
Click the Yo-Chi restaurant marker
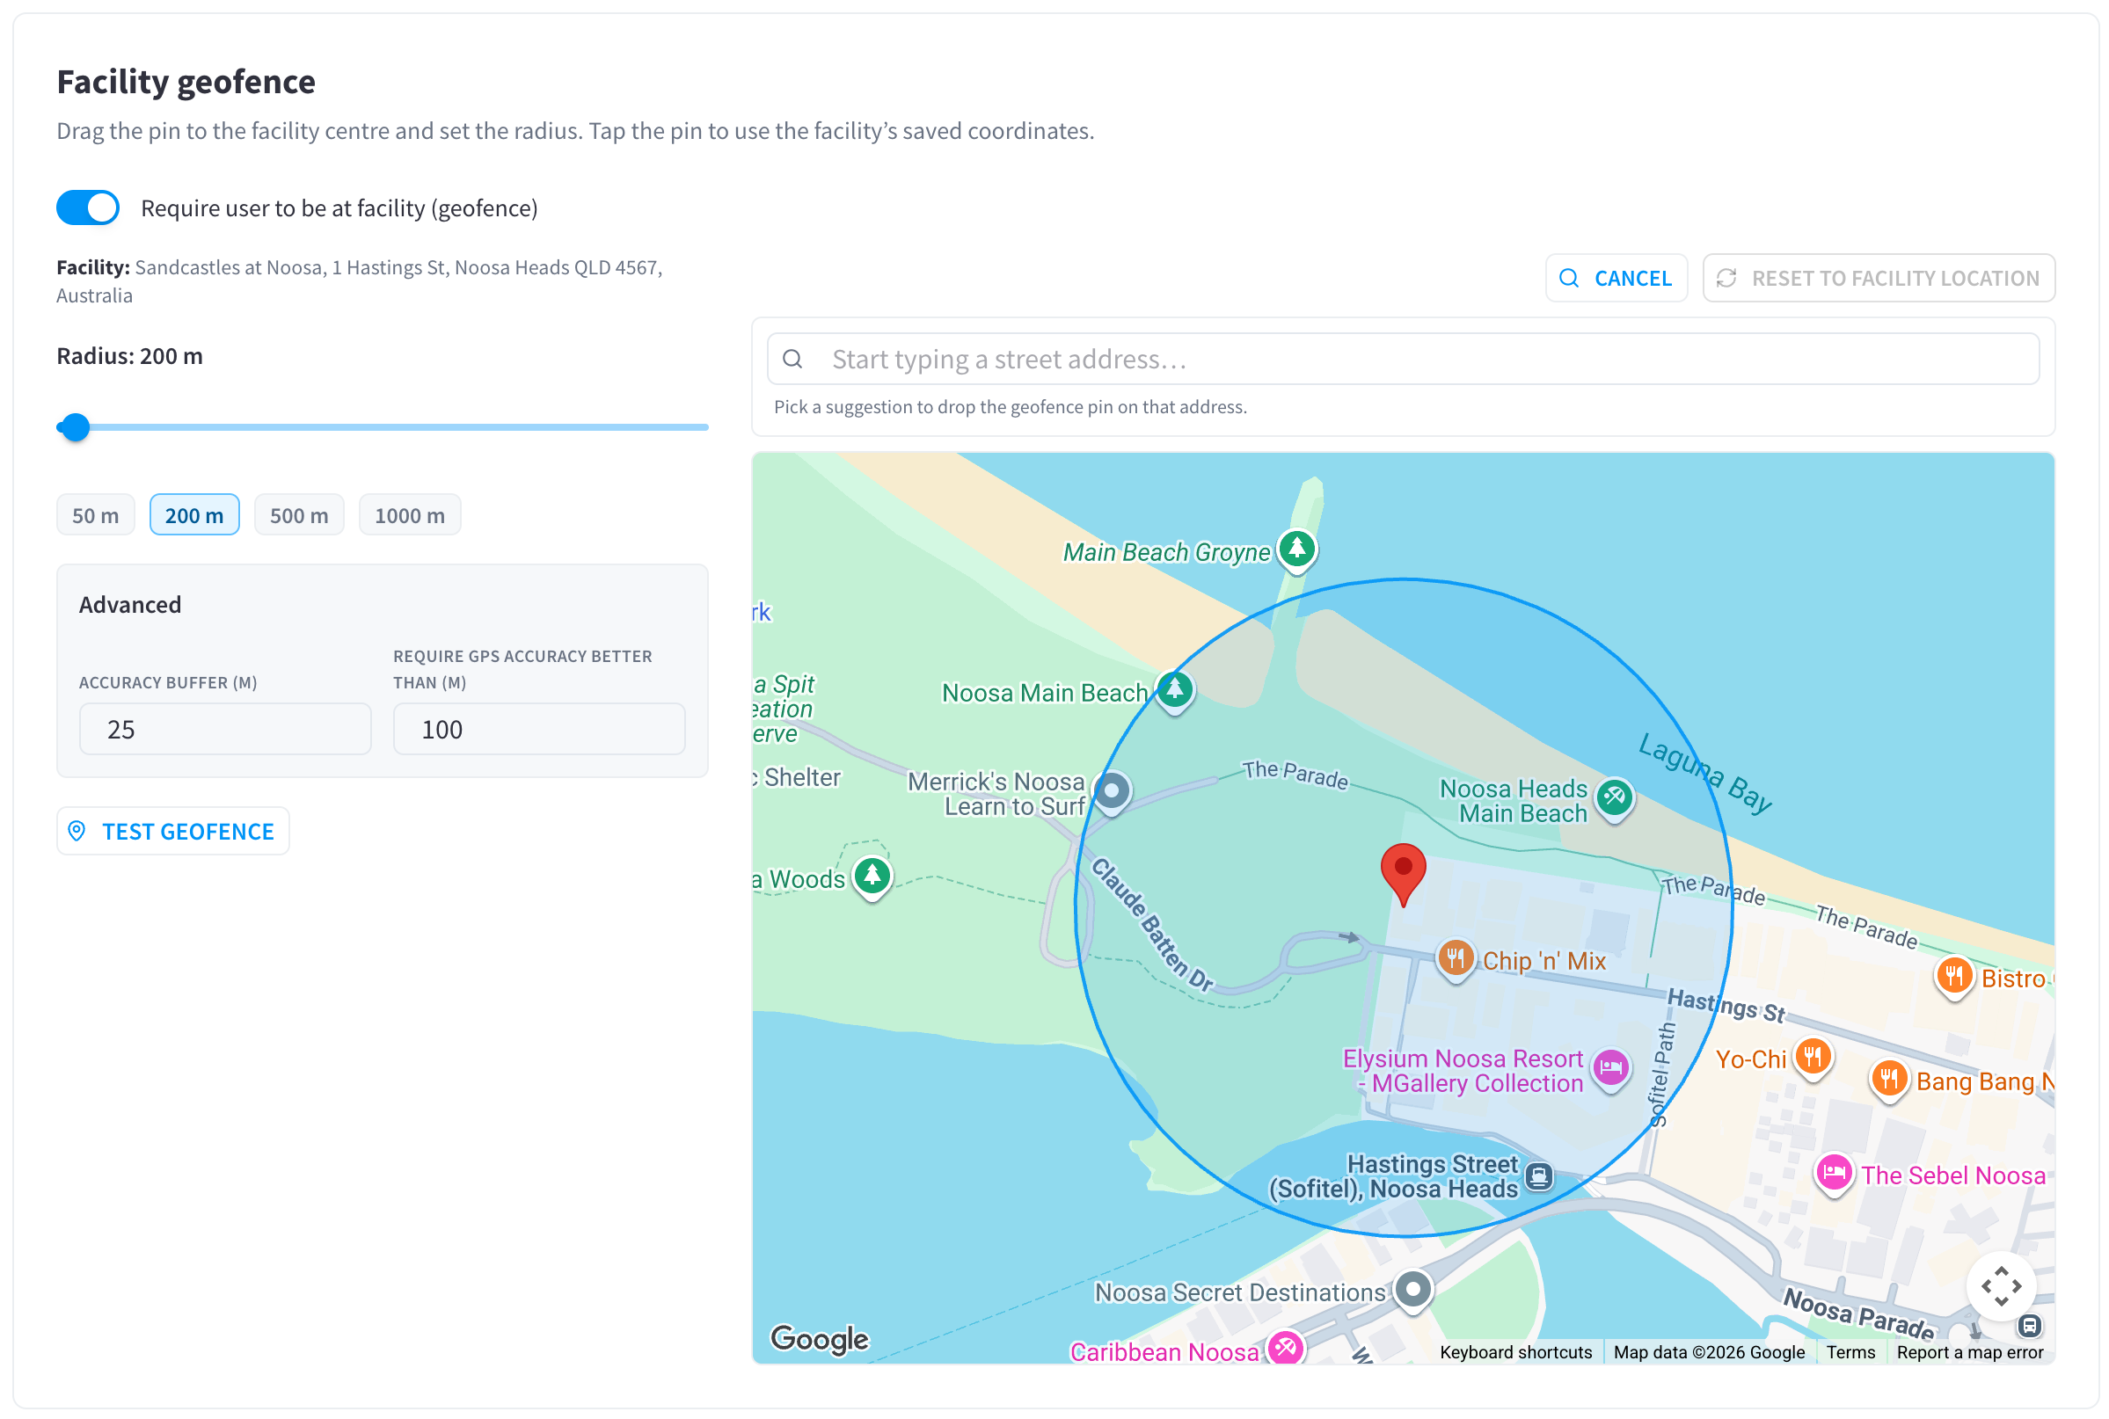1813,1057
